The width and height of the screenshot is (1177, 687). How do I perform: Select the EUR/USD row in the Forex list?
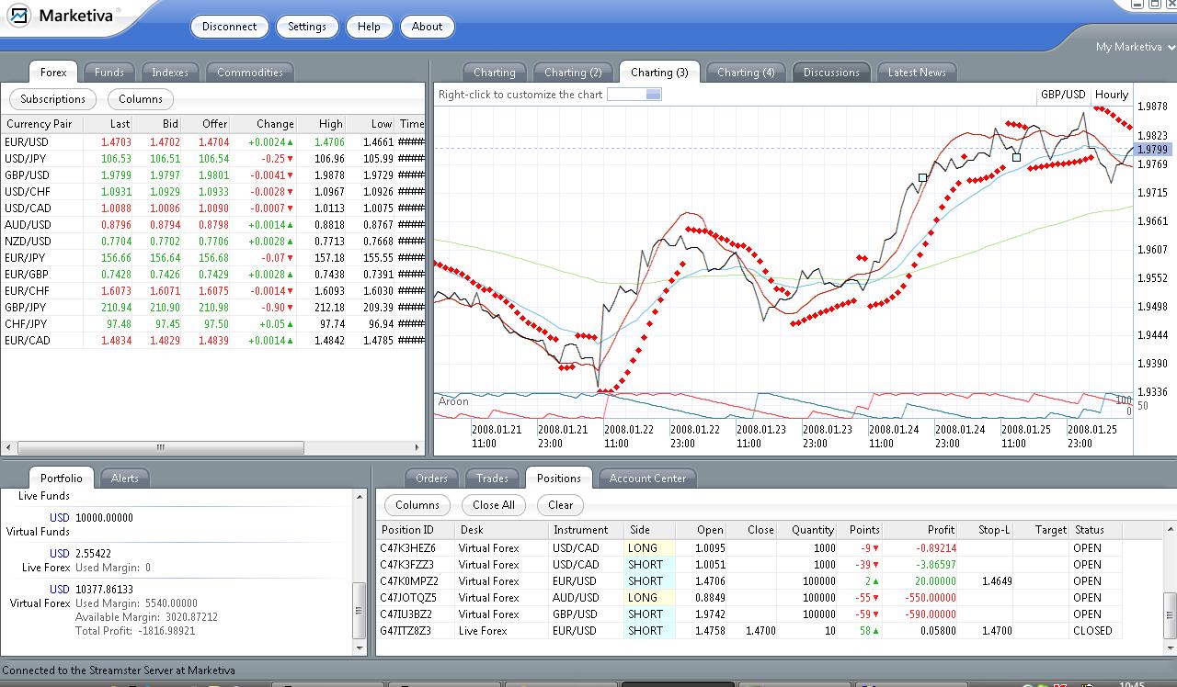pos(213,142)
